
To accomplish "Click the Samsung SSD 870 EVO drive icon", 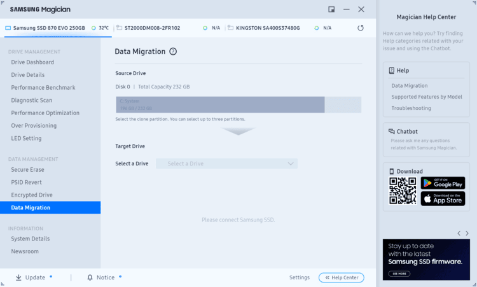I will pos(8,28).
